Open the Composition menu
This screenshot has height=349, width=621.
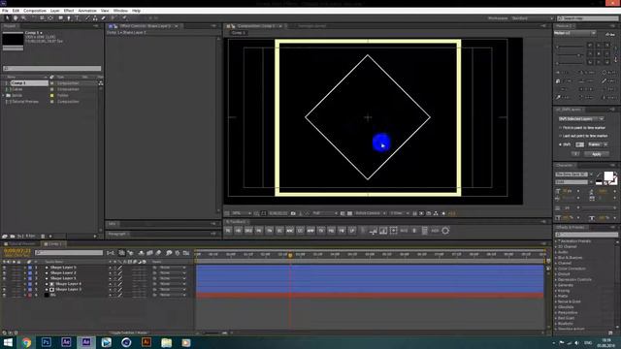point(35,11)
